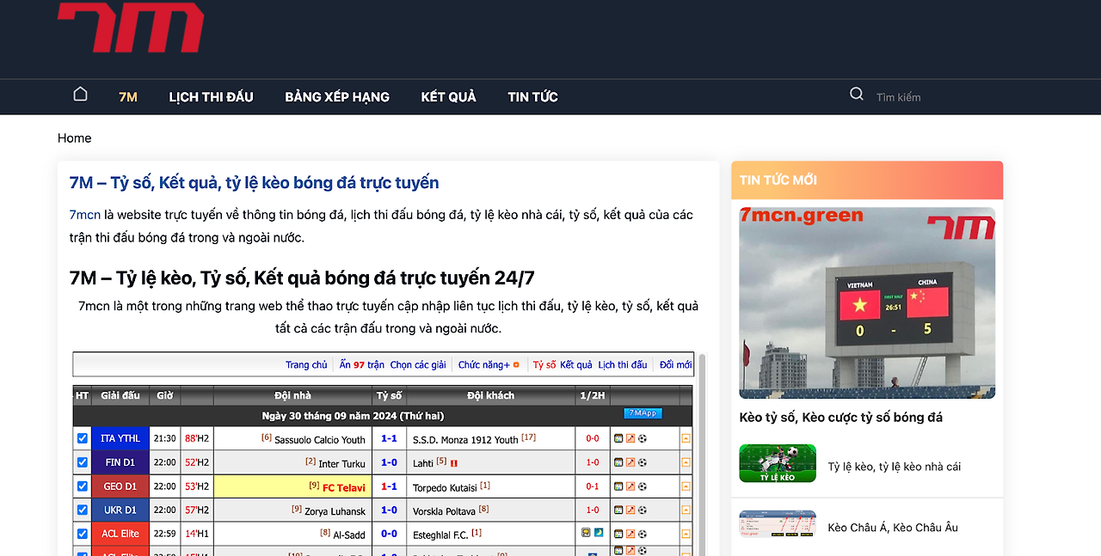Open the home icon in navigation bar

[80, 95]
